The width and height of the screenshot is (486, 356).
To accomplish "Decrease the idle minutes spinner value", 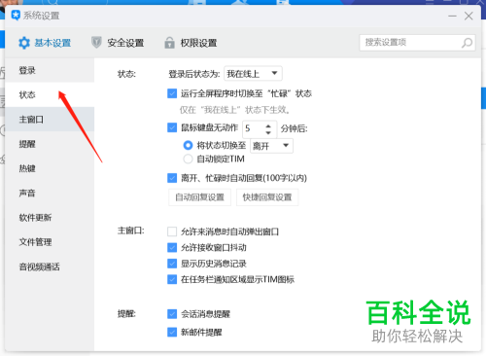I will (x=268, y=132).
